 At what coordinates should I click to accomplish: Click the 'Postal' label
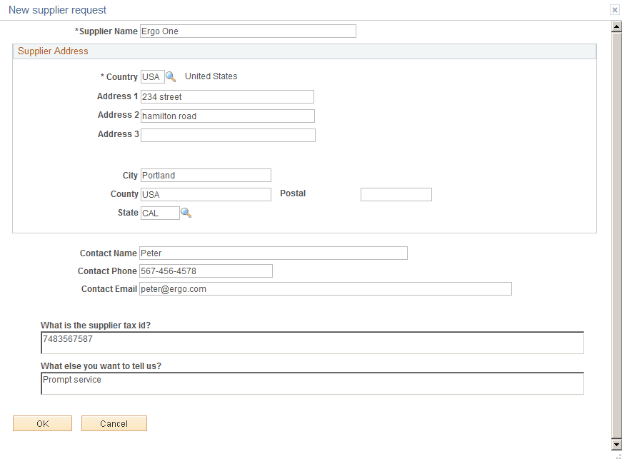[293, 193]
